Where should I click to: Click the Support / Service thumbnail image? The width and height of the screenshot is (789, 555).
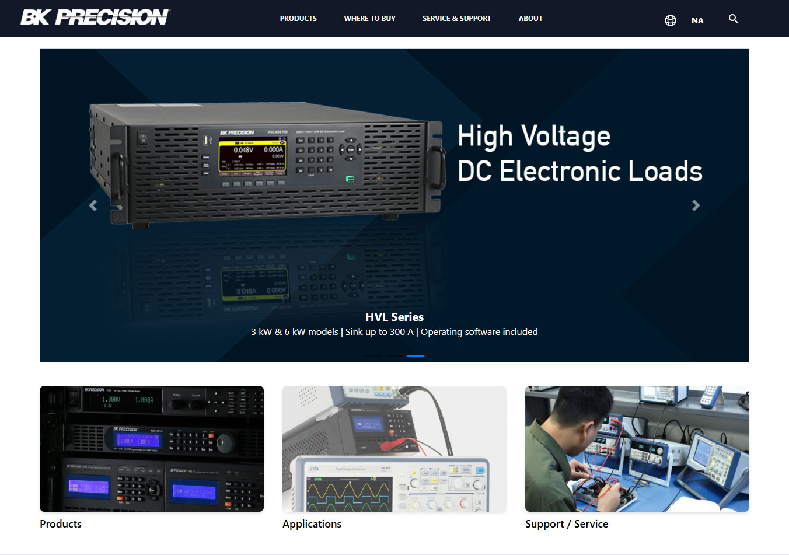(x=637, y=448)
